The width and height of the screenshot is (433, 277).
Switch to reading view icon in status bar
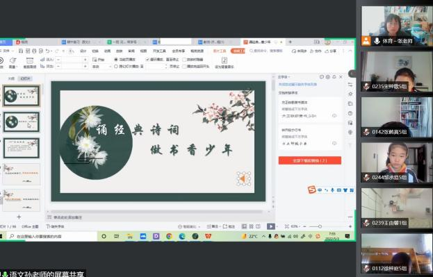[x=258, y=226]
